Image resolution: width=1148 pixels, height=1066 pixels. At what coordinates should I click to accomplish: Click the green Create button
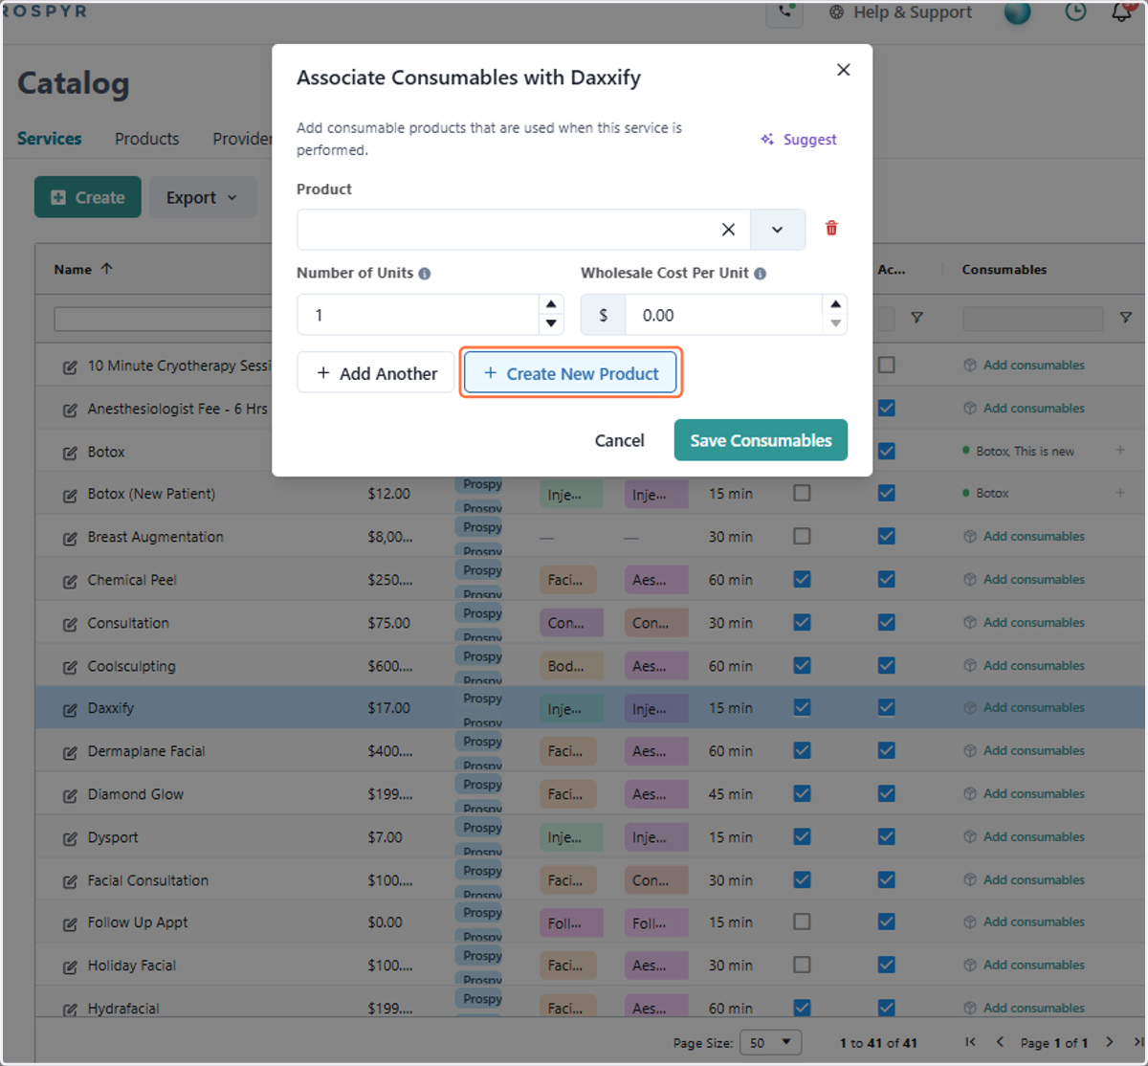point(88,197)
